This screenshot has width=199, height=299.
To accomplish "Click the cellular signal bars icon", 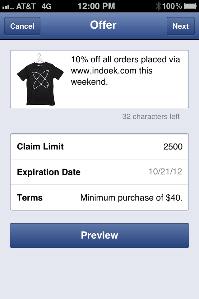I will pos(8,7).
